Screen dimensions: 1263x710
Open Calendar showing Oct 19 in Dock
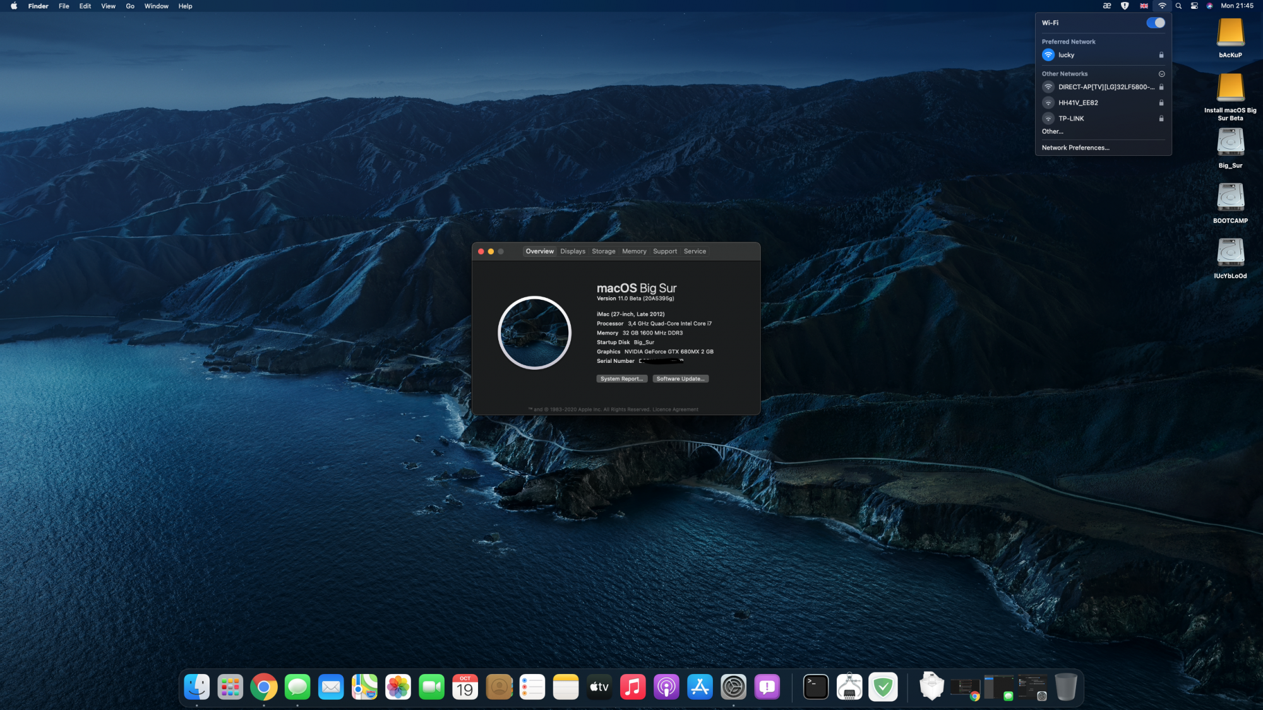[x=465, y=687]
